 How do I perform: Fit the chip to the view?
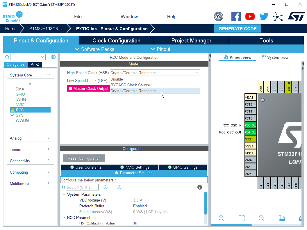coord(242,218)
